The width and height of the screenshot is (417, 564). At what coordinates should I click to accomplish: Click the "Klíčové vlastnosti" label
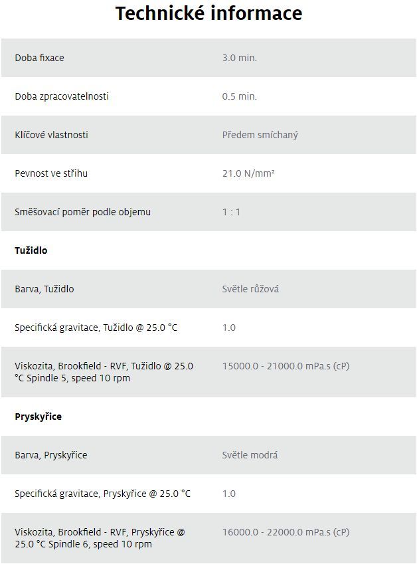coord(51,135)
